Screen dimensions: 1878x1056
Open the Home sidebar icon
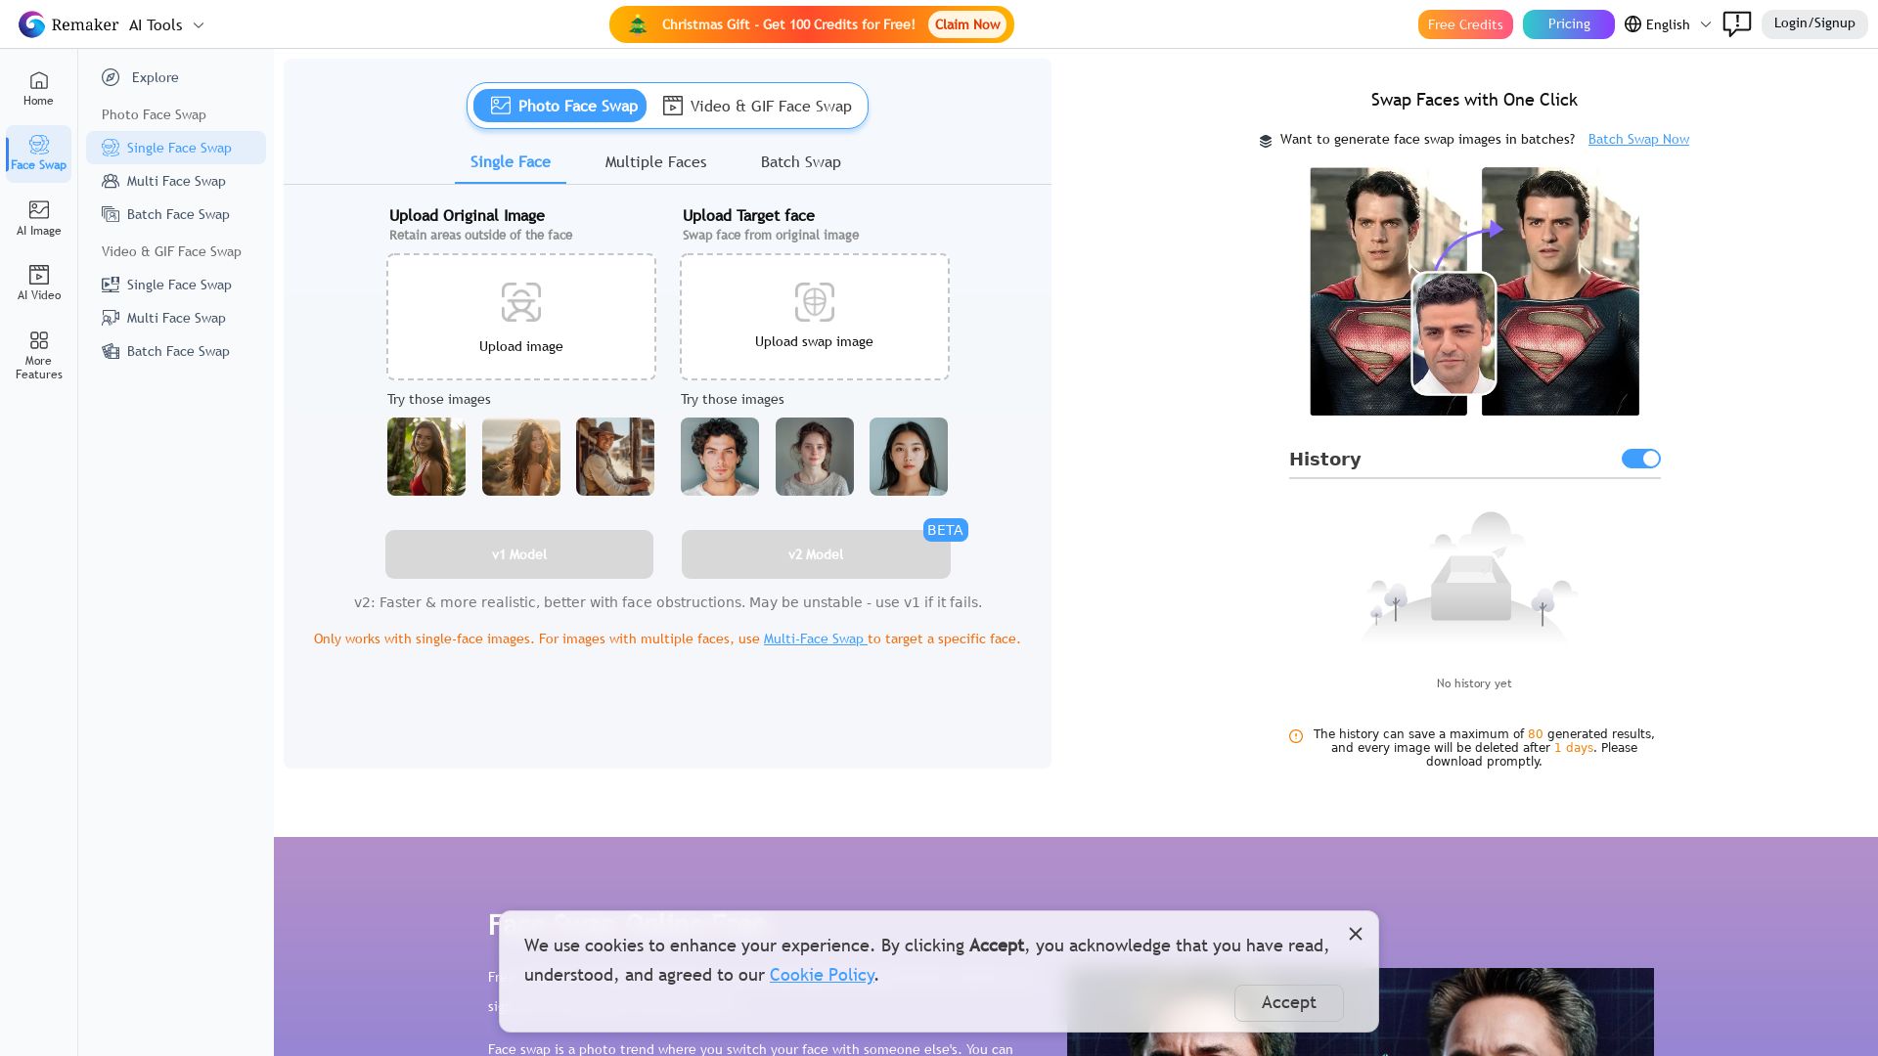pos(38,88)
